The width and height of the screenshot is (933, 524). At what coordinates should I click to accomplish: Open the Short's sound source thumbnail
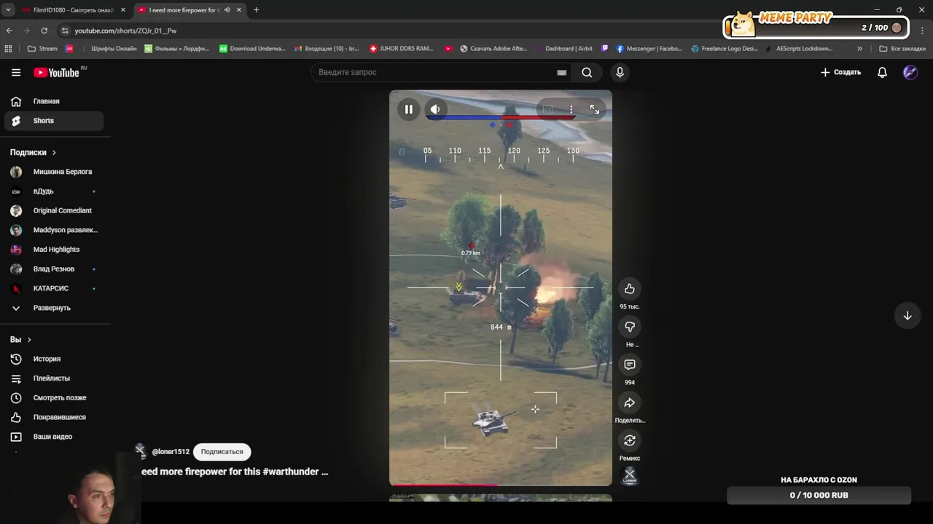point(630,475)
